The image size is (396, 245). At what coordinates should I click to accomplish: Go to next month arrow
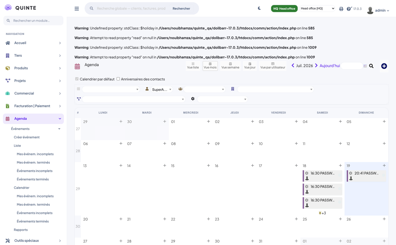click(316, 66)
